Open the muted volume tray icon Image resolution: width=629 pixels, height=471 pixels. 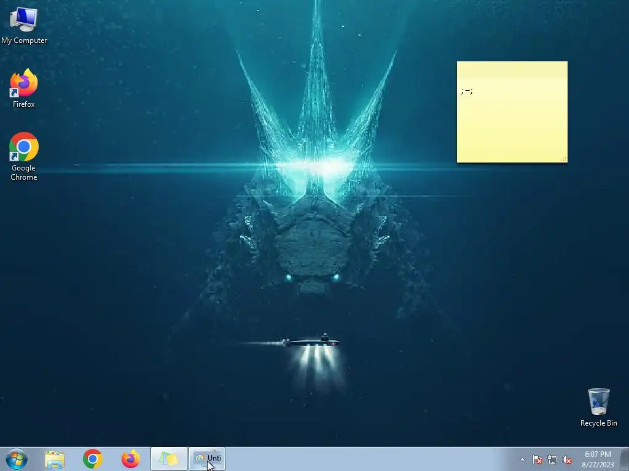coord(567,459)
